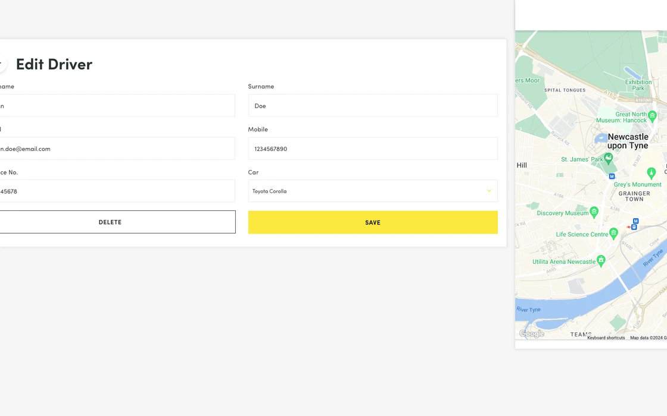Screen dimensions: 667x416
Task: Click the Great North Museum: Hancock map marker
Action: click(652, 115)
